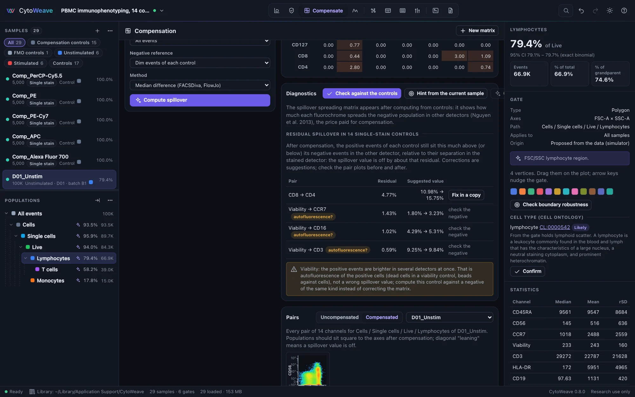Toggle the Unstimulated filter chip
635x397 pixels.
(78, 53)
